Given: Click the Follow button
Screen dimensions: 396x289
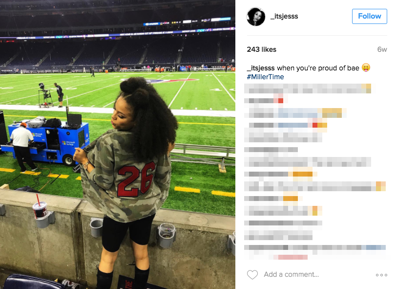Looking at the screenshot, I should click(369, 16).
